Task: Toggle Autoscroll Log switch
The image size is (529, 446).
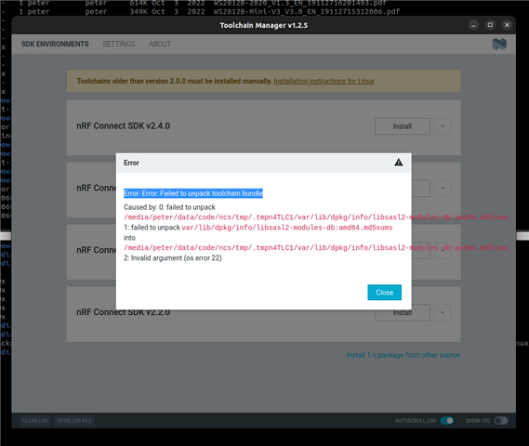Action: [446, 420]
